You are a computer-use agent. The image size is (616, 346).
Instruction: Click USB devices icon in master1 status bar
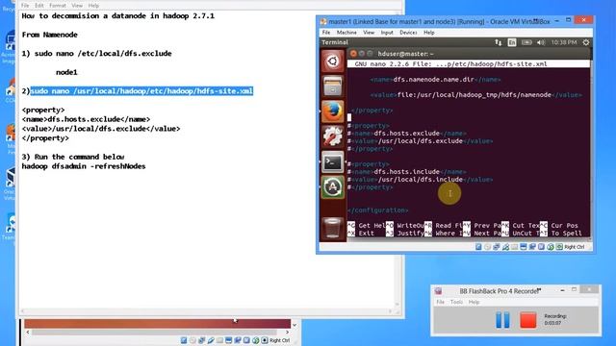click(x=505, y=247)
